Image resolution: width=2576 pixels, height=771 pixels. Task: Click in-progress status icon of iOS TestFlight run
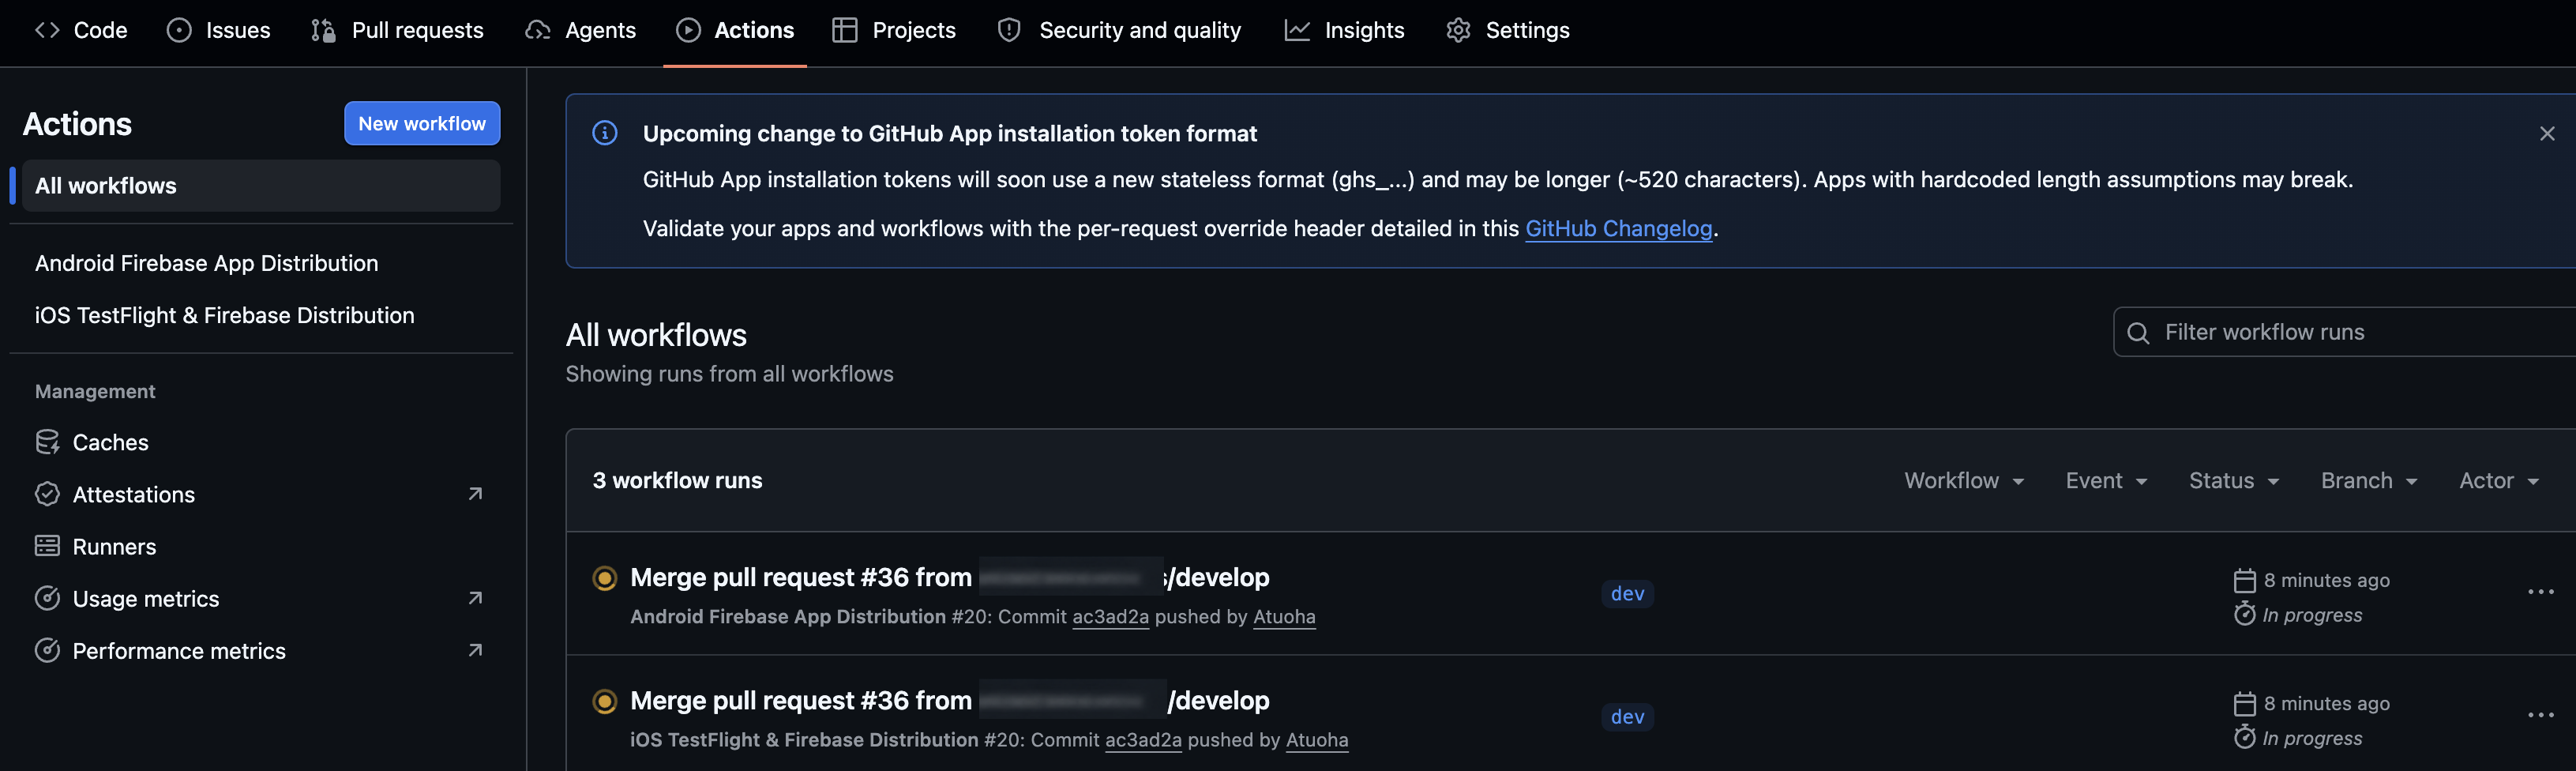pyautogui.click(x=605, y=701)
